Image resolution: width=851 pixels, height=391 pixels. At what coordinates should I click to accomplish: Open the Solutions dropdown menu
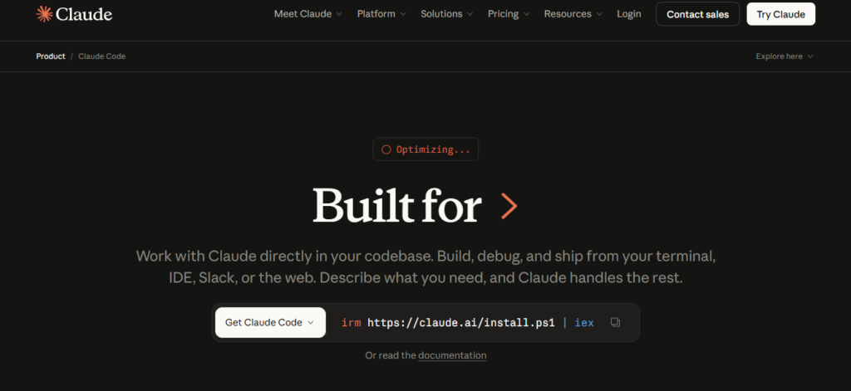[446, 14]
